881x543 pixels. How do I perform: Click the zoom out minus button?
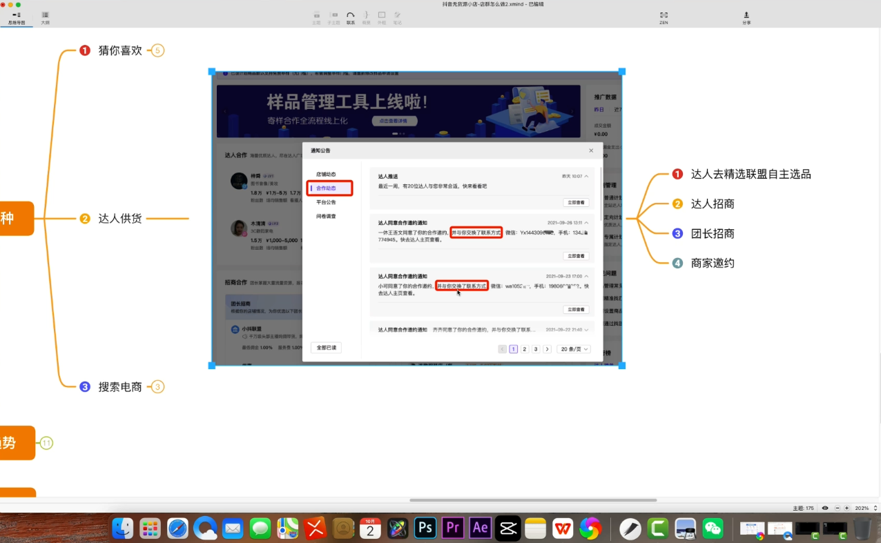(838, 508)
